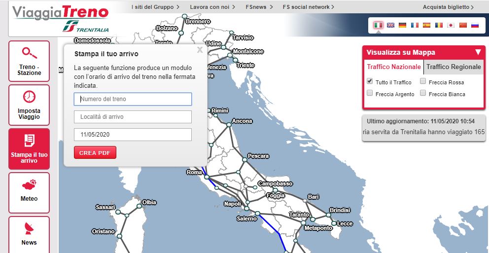This screenshot has height=253, width=489.
Task: Switch language to Chinese flag
Action: pos(463,25)
